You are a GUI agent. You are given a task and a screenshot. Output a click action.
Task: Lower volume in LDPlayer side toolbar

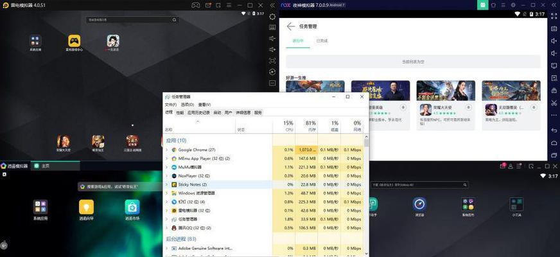(x=272, y=39)
